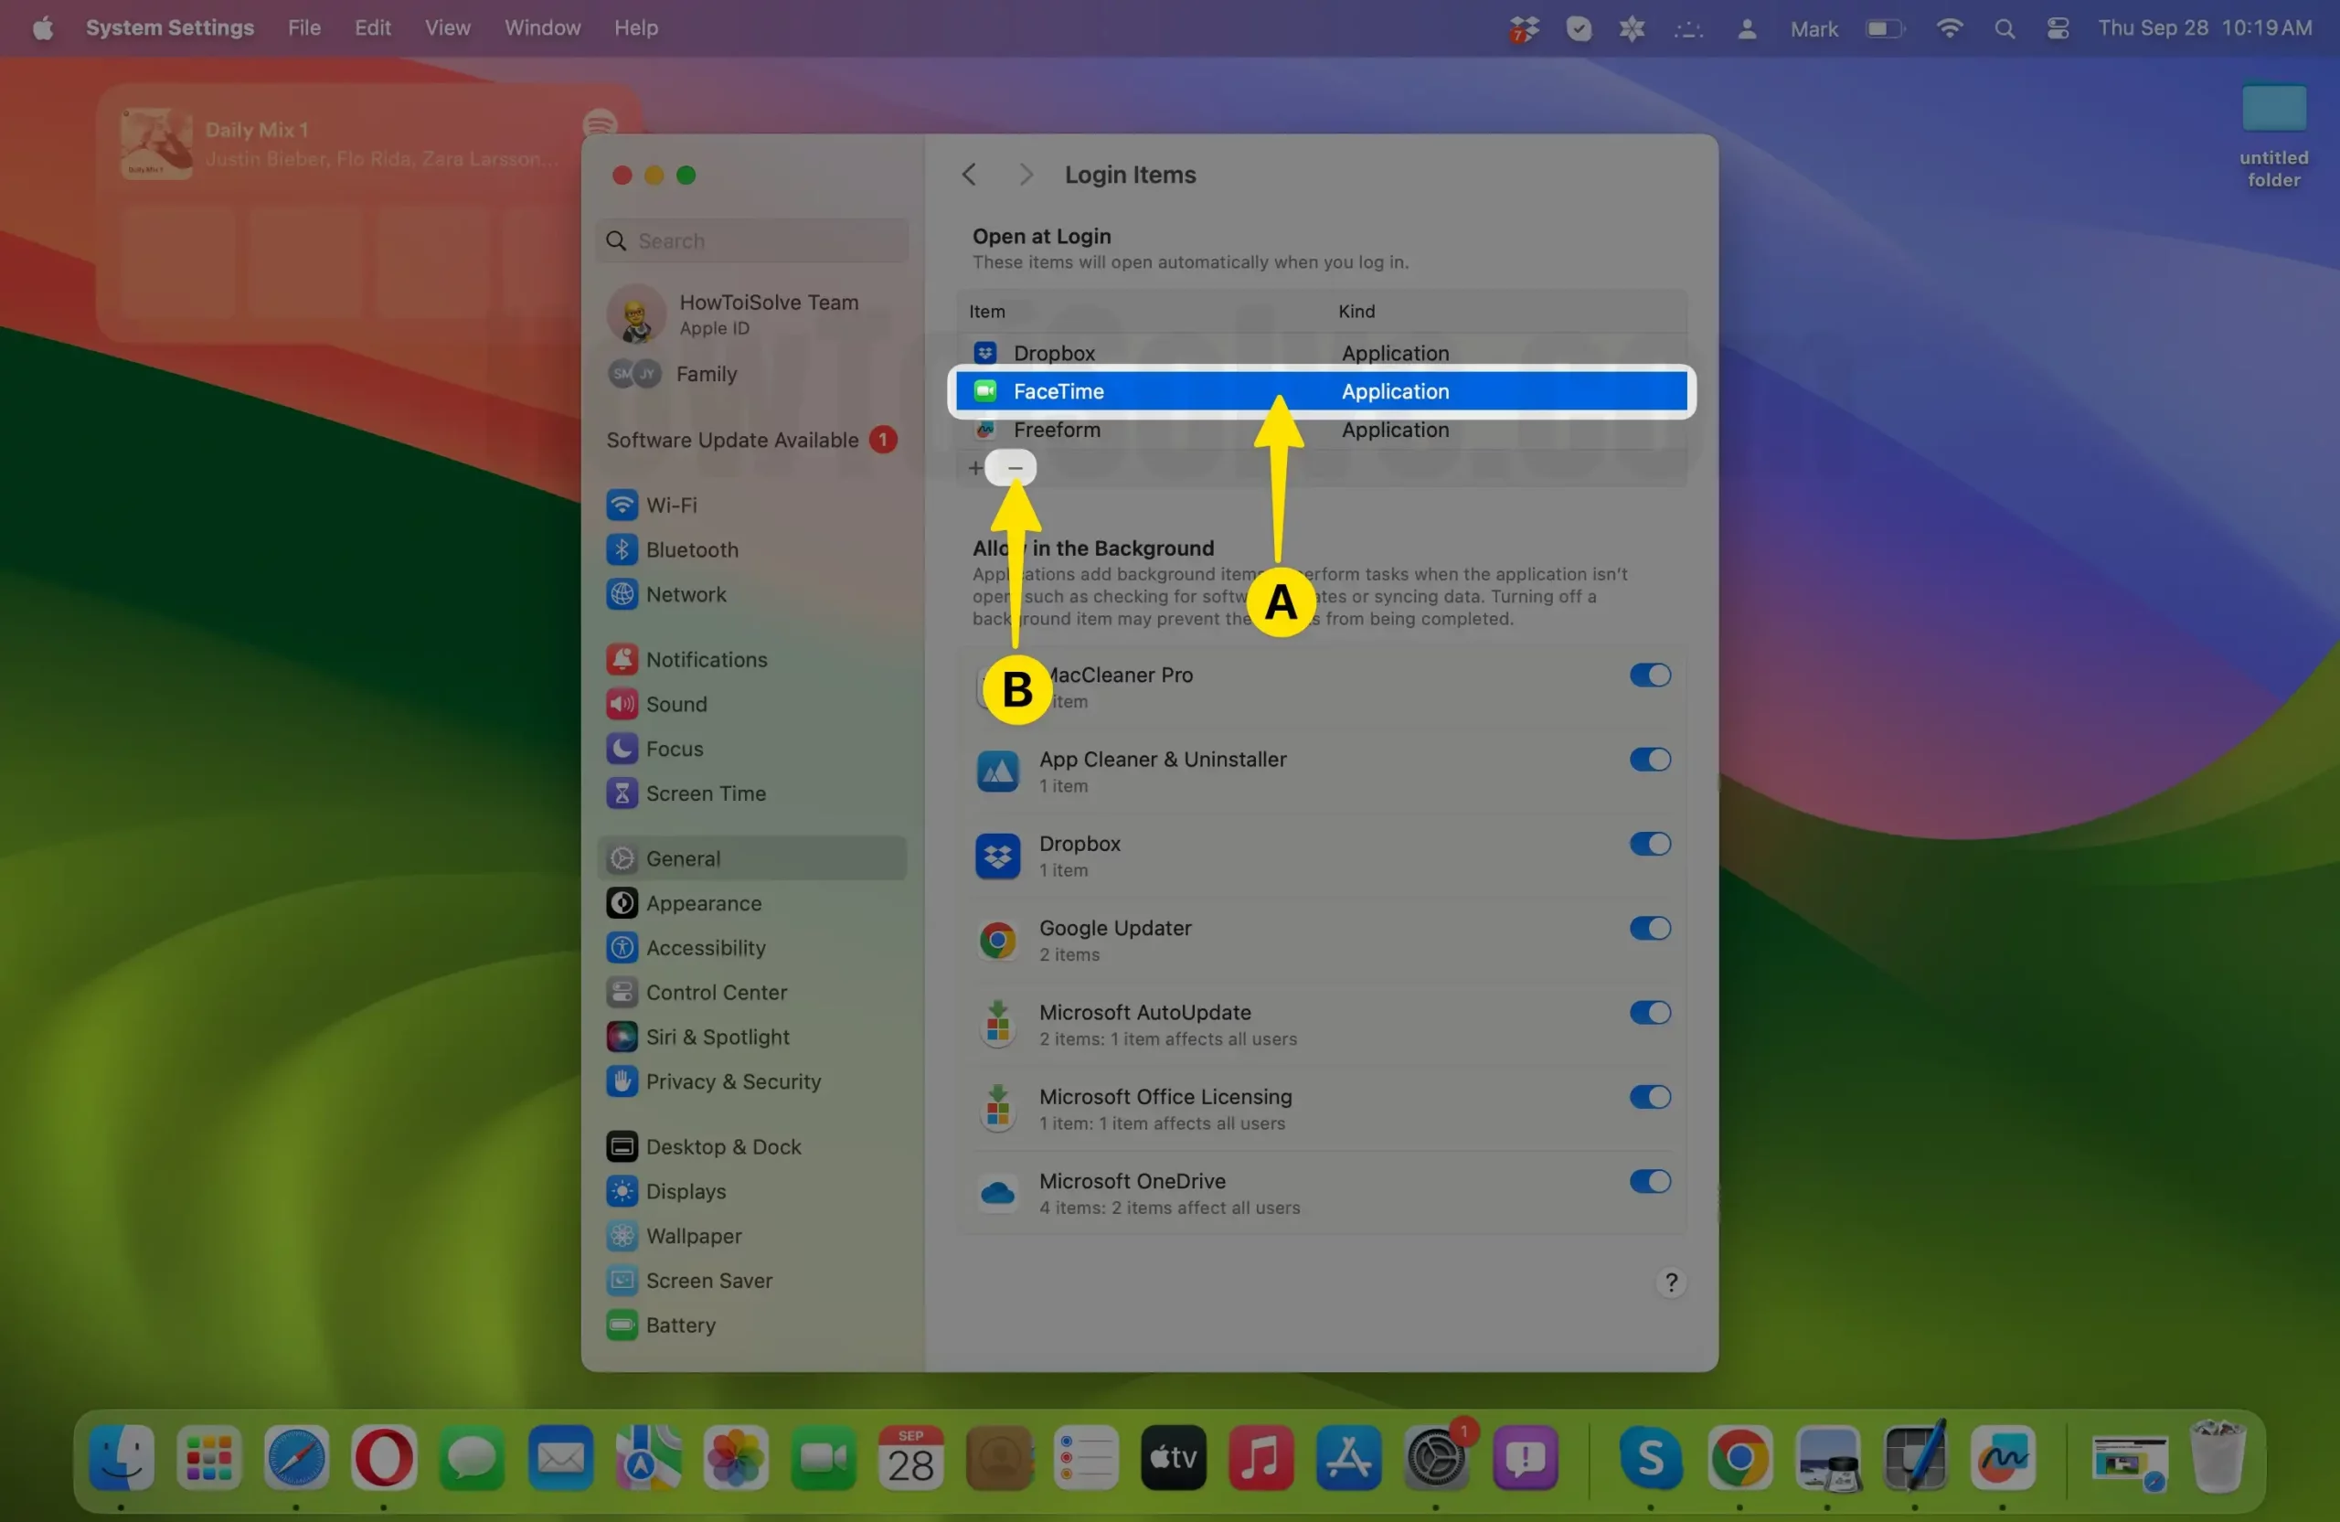Open the System Settings menu

pyautogui.click(x=169, y=27)
